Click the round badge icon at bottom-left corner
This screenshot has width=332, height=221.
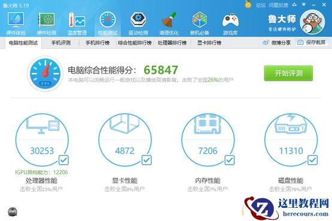(x=13, y=212)
